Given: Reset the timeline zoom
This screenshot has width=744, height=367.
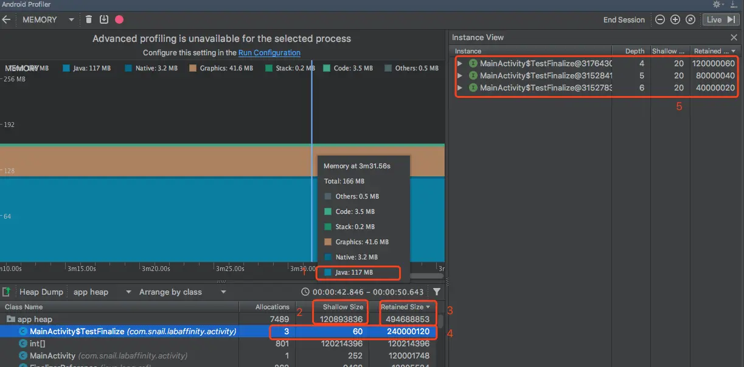Looking at the screenshot, I should pos(690,19).
